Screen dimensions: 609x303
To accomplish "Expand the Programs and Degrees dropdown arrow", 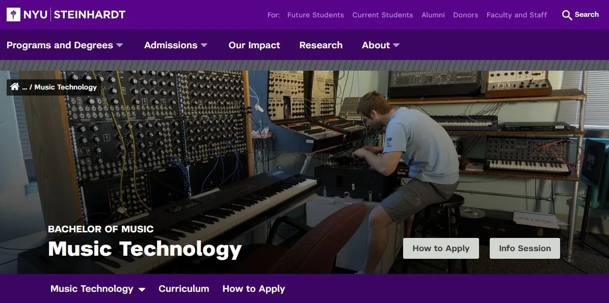I will [120, 45].
